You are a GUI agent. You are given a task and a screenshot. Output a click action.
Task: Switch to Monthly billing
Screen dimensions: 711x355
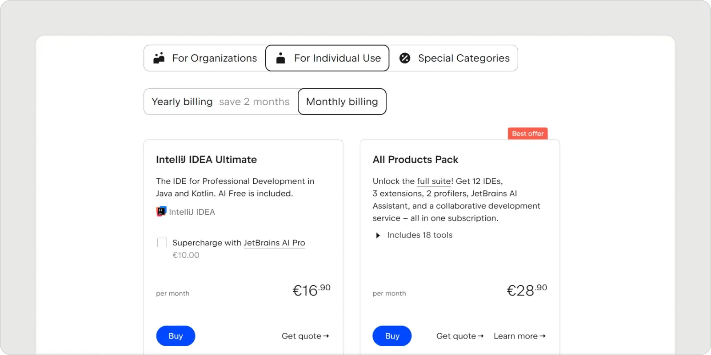pos(342,102)
